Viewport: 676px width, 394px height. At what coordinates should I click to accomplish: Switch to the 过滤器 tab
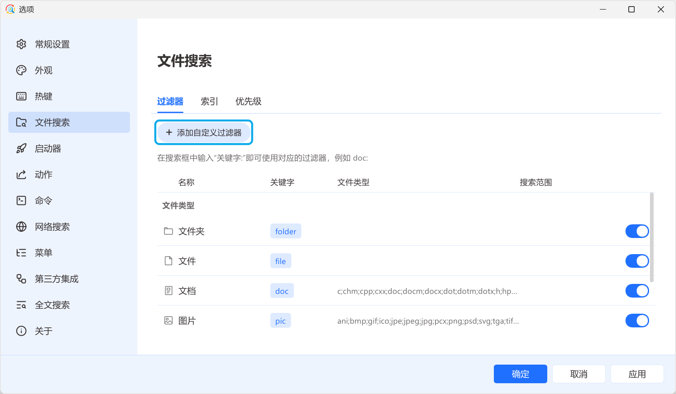170,101
